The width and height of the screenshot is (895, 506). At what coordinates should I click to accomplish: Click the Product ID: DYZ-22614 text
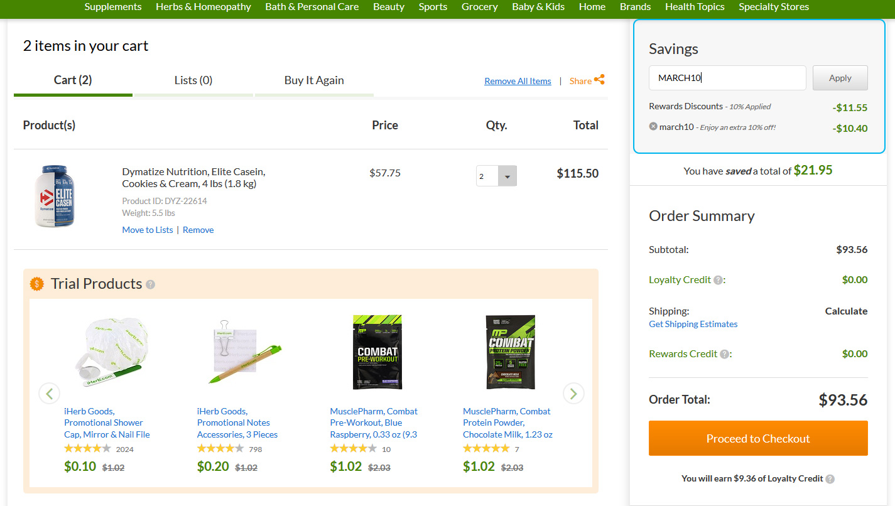(165, 201)
